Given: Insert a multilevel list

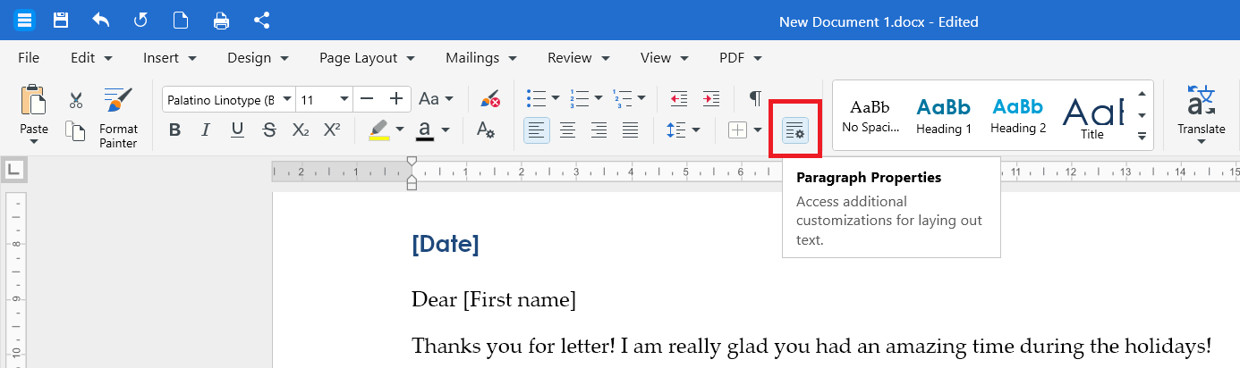Looking at the screenshot, I should tap(622, 98).
